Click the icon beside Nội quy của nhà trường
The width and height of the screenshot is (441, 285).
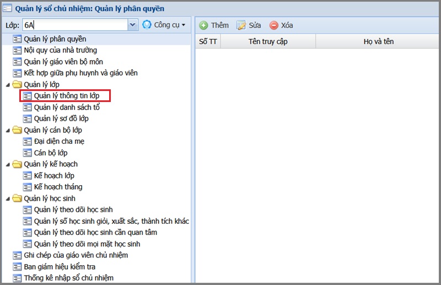[x=17, y=50]
